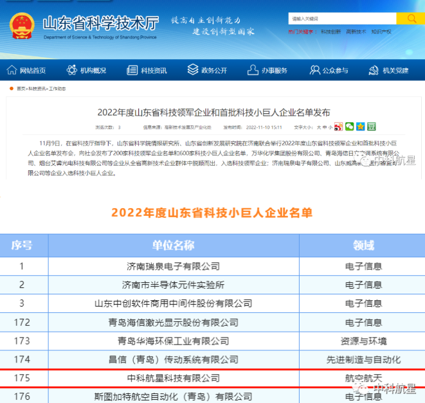
Task: Set text size to 小
Action: 330,127
